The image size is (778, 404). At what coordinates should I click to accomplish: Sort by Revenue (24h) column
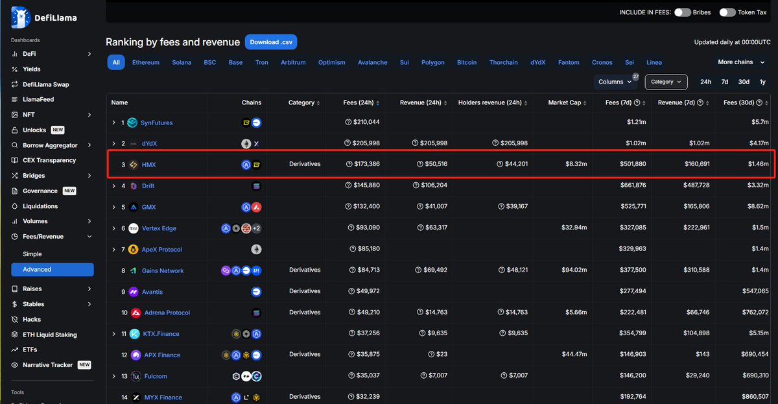(x=424, y=102)
